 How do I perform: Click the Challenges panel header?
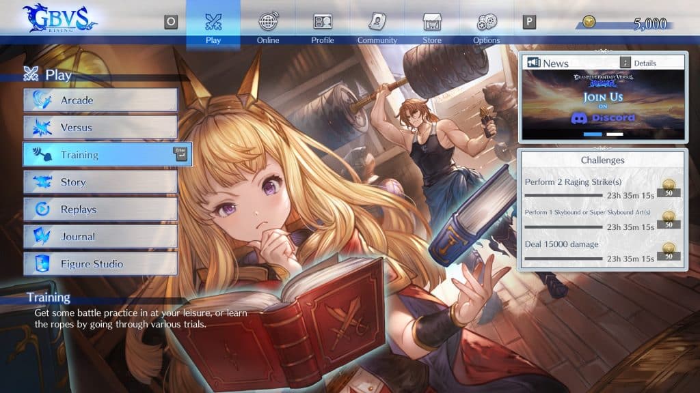tap(602, 160)
